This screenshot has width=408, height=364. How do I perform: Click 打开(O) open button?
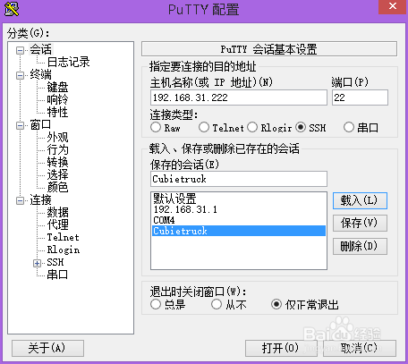(x=281, y=348)
